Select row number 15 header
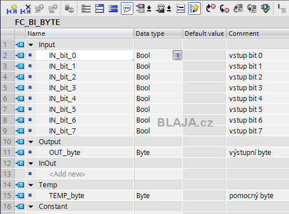This screenshot has width=289, height=214. click(x=7, y=196)
